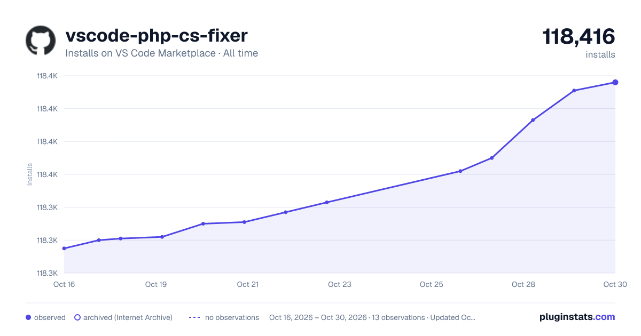Viewport: 641px width, 336px height.
Task: Click the Oct 30 axis label
Action: [x=614, y=284]
